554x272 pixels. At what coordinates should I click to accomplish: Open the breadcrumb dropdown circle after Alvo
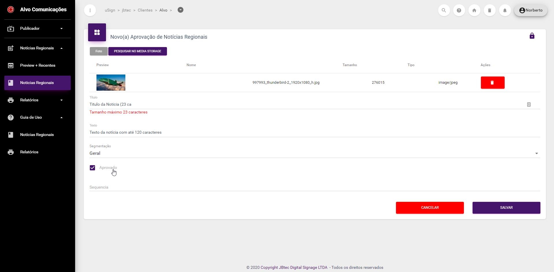[181, 10]
